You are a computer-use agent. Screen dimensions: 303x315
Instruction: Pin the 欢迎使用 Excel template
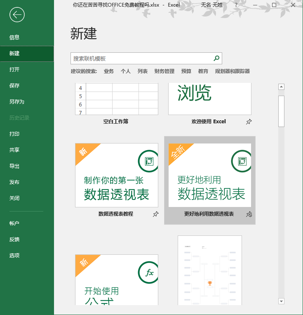[249, 122]
